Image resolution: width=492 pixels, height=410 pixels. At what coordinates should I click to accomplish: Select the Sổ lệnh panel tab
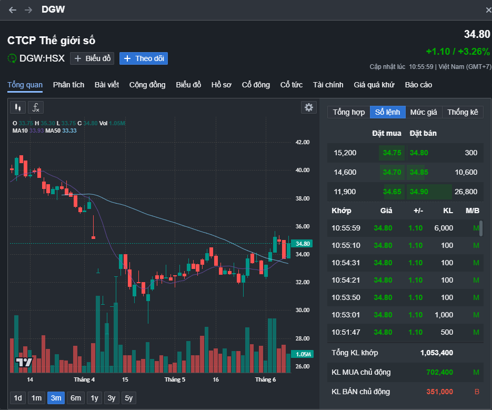[388, 112]
